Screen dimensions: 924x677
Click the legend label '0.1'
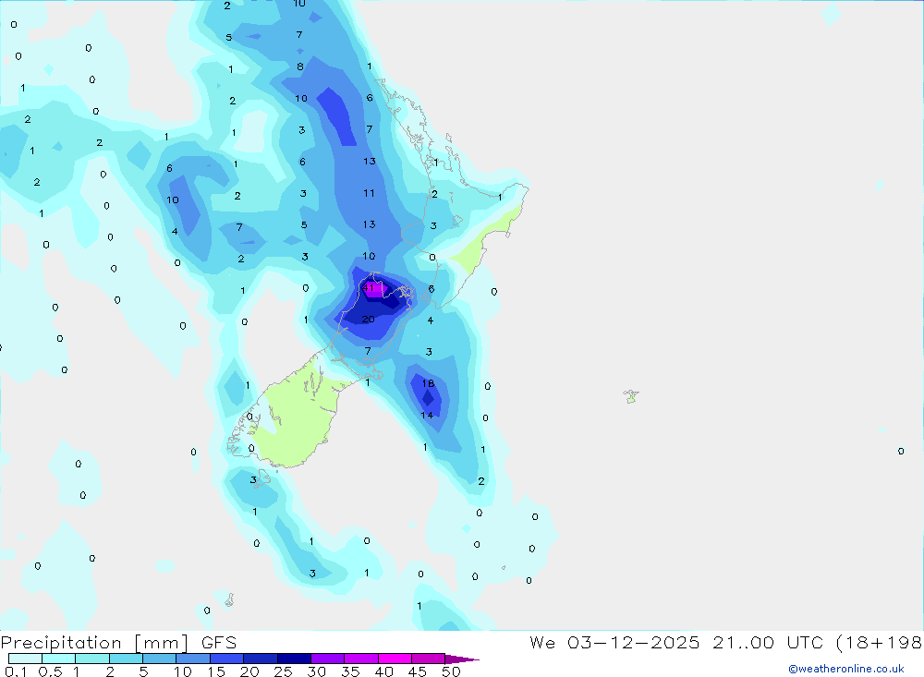(x=16, y=671)
